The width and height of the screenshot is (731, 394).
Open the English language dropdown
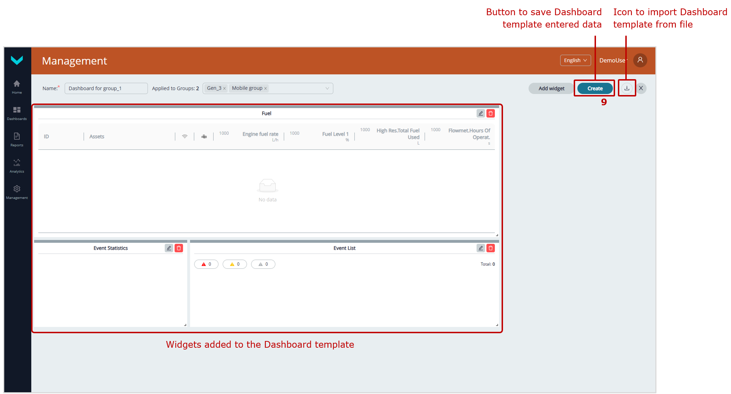pyautogui.click(x=575, y=60)
